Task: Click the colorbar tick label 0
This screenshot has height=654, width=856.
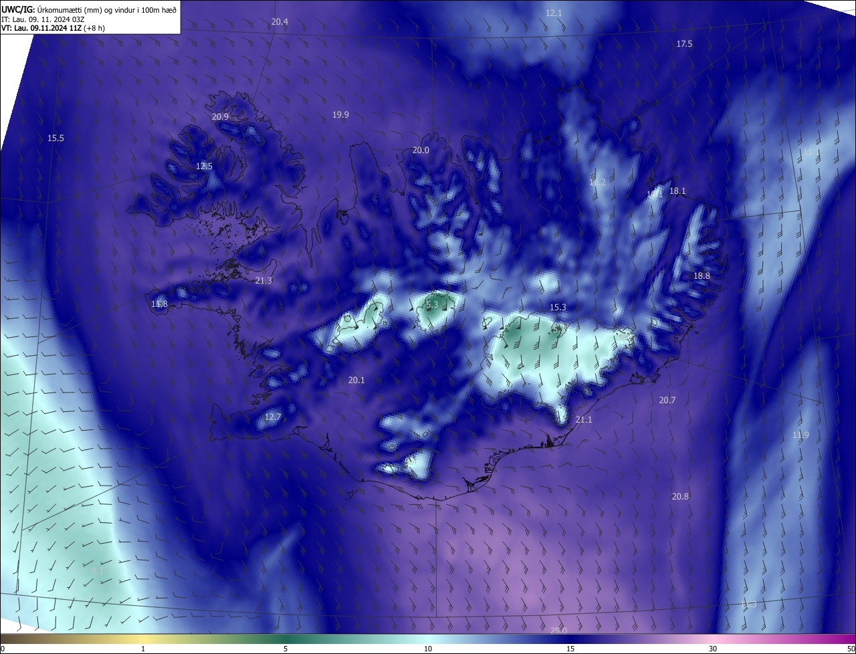Action: pos(3,649)
